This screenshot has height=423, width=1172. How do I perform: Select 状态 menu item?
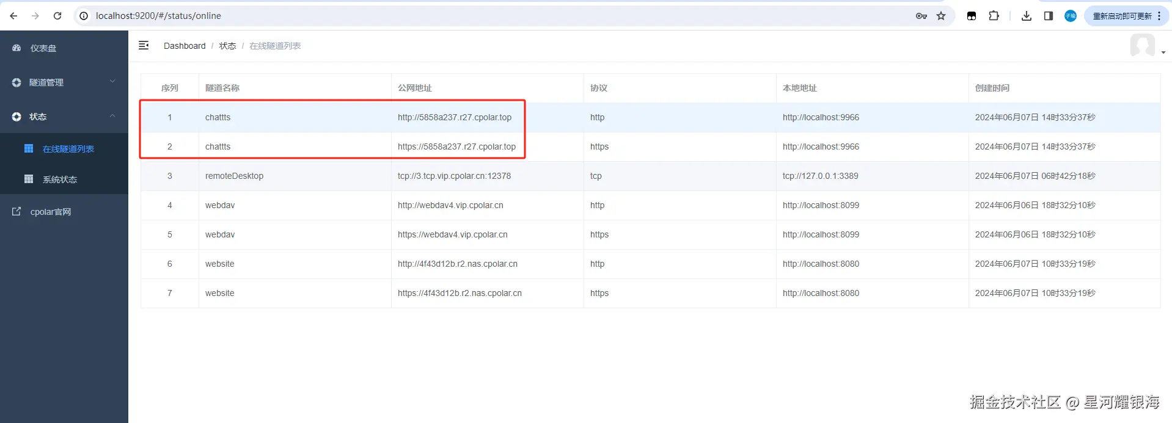point(64,116)
